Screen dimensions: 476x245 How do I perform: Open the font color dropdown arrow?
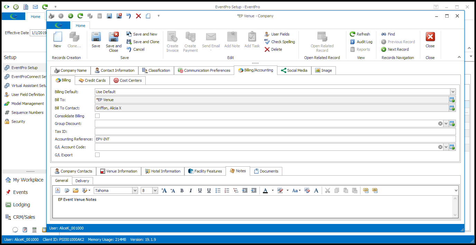point(273,190)
